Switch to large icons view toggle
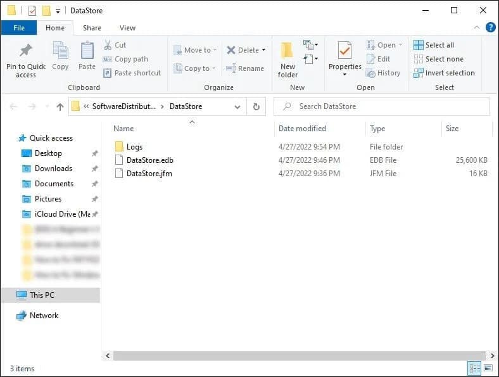This screenshot has width=499, height=377. [x=488, y=368]
